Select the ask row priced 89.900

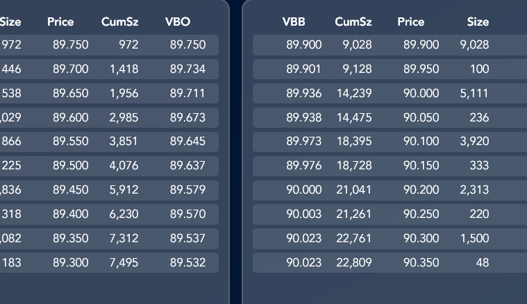390,44
